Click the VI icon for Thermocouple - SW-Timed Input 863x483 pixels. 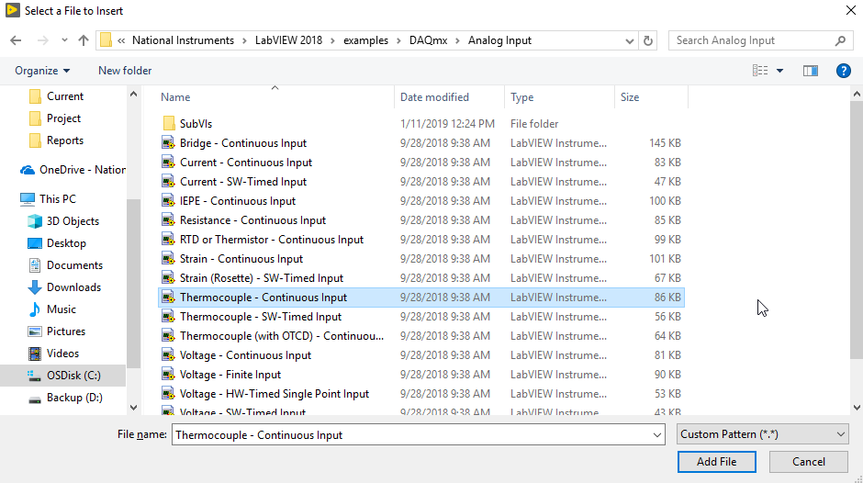168,316
